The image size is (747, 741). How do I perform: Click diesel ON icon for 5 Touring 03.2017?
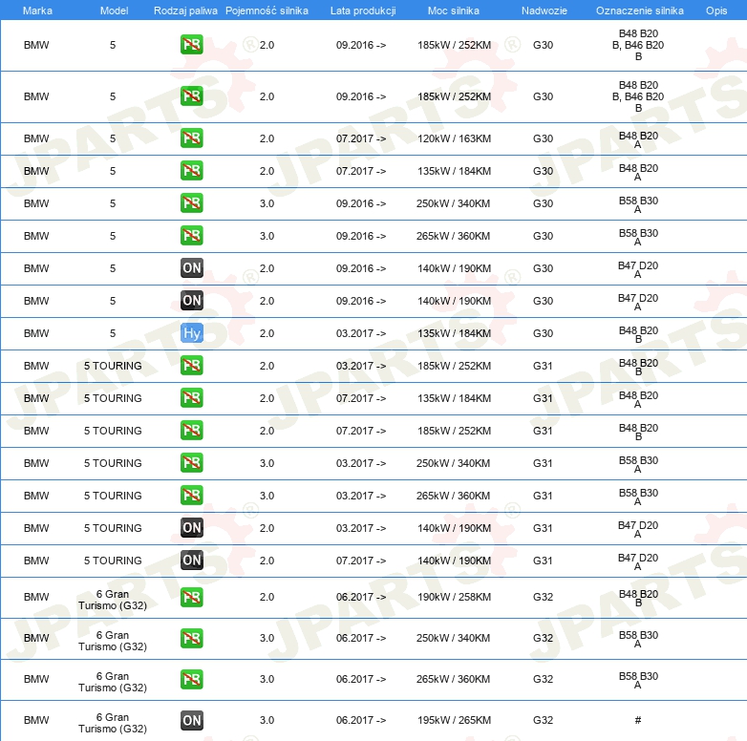pyautogui.click(x=191, y=528)
